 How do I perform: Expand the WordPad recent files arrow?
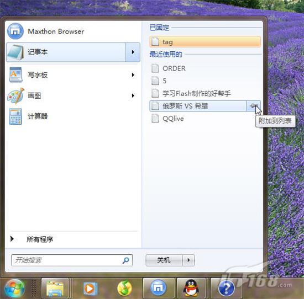[133, 75]
